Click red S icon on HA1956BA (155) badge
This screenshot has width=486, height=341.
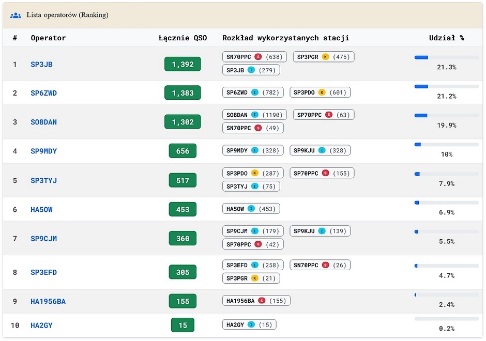click(x=262, y=301)
